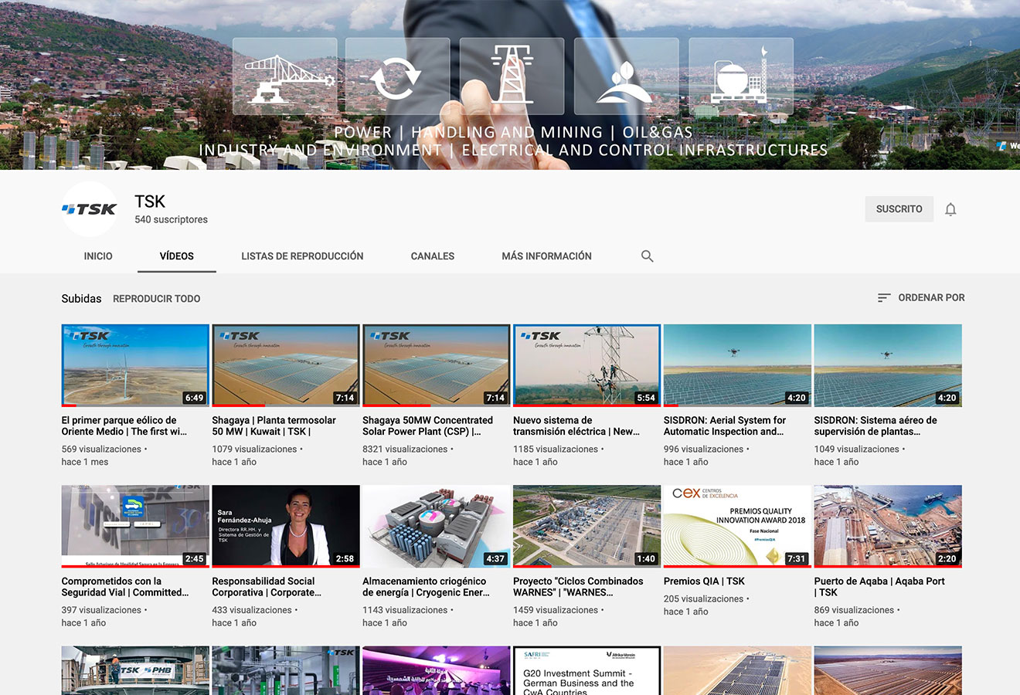Click the TSK channel name text
The height and width of the screenshot is (695, 1020).
coord(150,202)
